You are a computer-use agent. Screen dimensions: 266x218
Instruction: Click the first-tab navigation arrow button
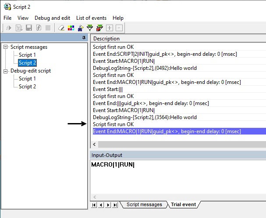coord(94,205)
